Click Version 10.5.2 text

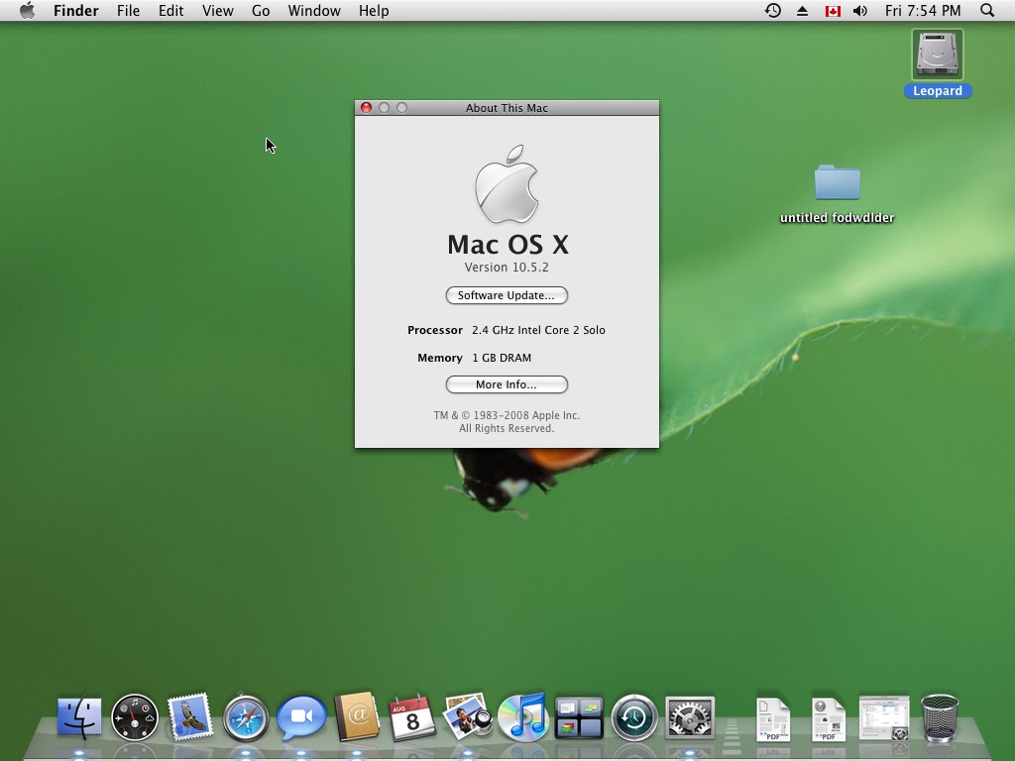(507, 267)
